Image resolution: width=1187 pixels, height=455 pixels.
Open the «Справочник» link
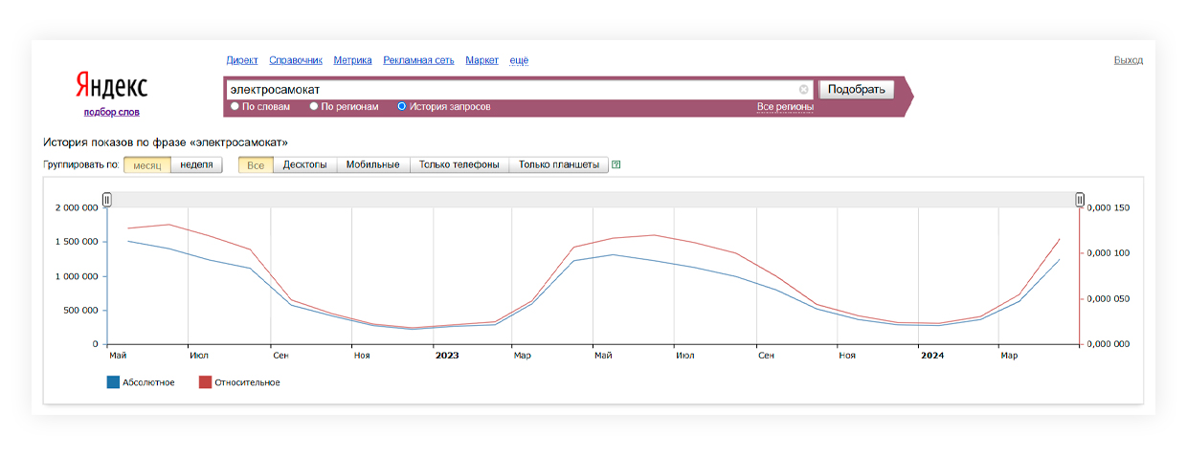296,60
